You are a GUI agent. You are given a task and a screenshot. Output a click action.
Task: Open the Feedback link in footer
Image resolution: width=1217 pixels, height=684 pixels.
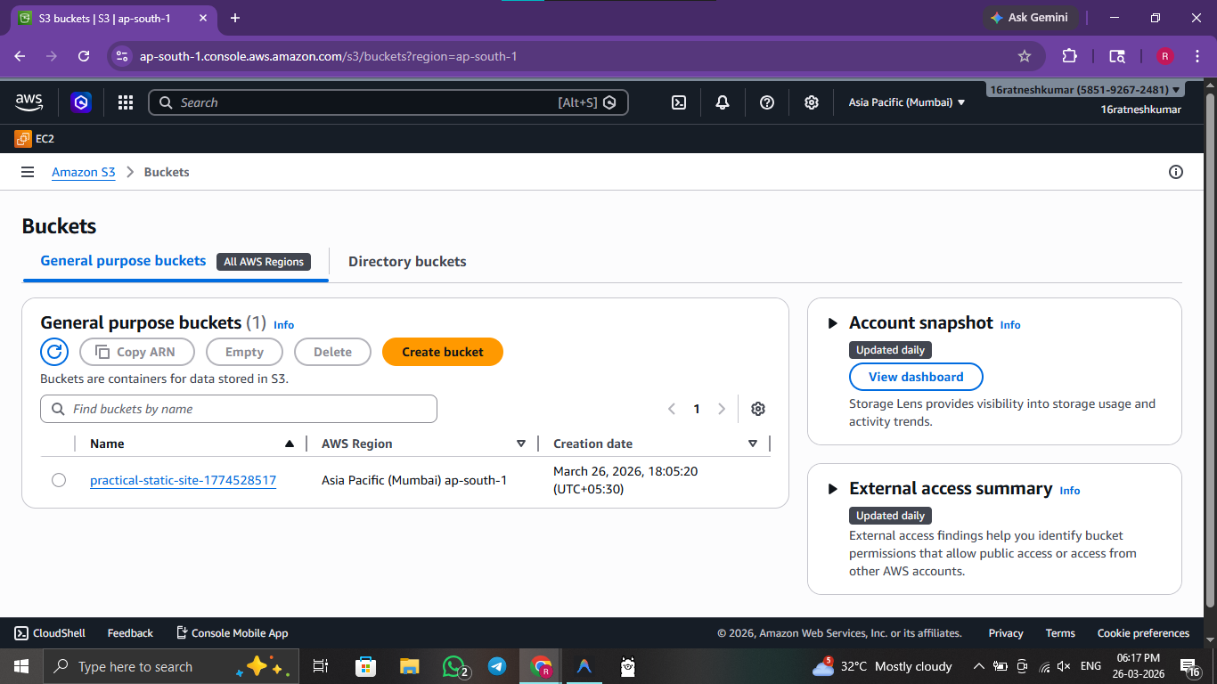(x=130, y=633)
